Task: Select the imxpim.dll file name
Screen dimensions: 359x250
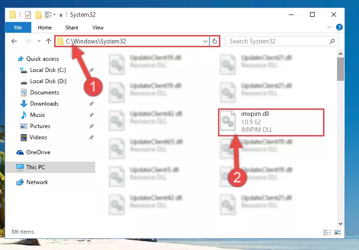Action: pyautogui.click(x=255, y=114)
